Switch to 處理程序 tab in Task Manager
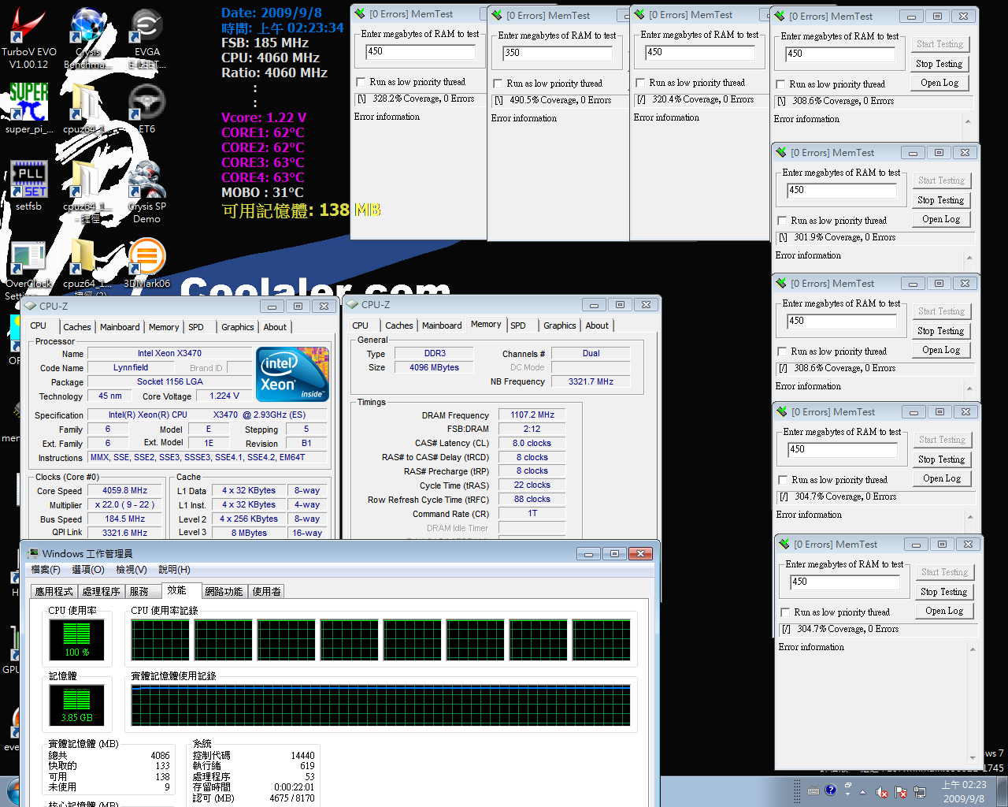This screenshot has height=807, width=1008. click(x=102, y=592)
